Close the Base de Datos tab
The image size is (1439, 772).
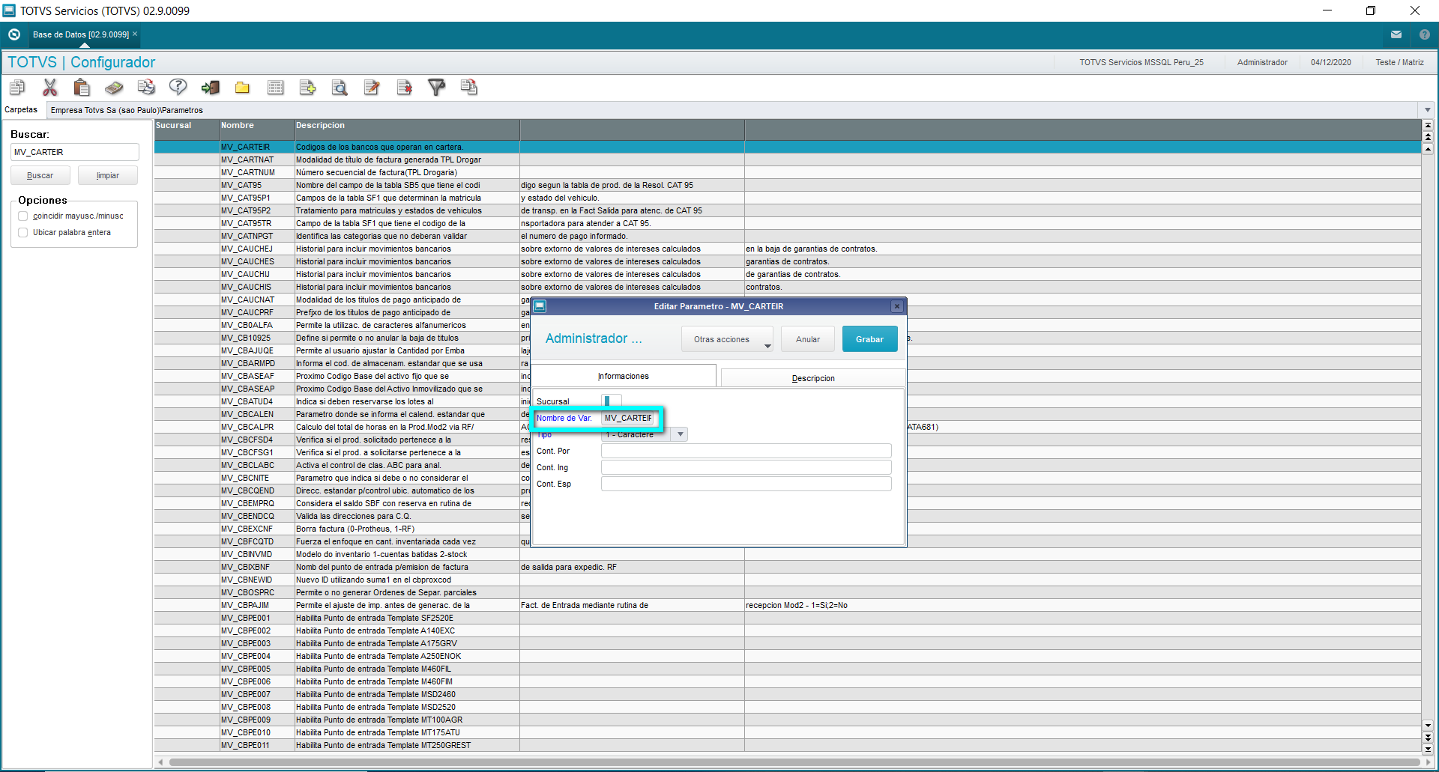[135, 34]
